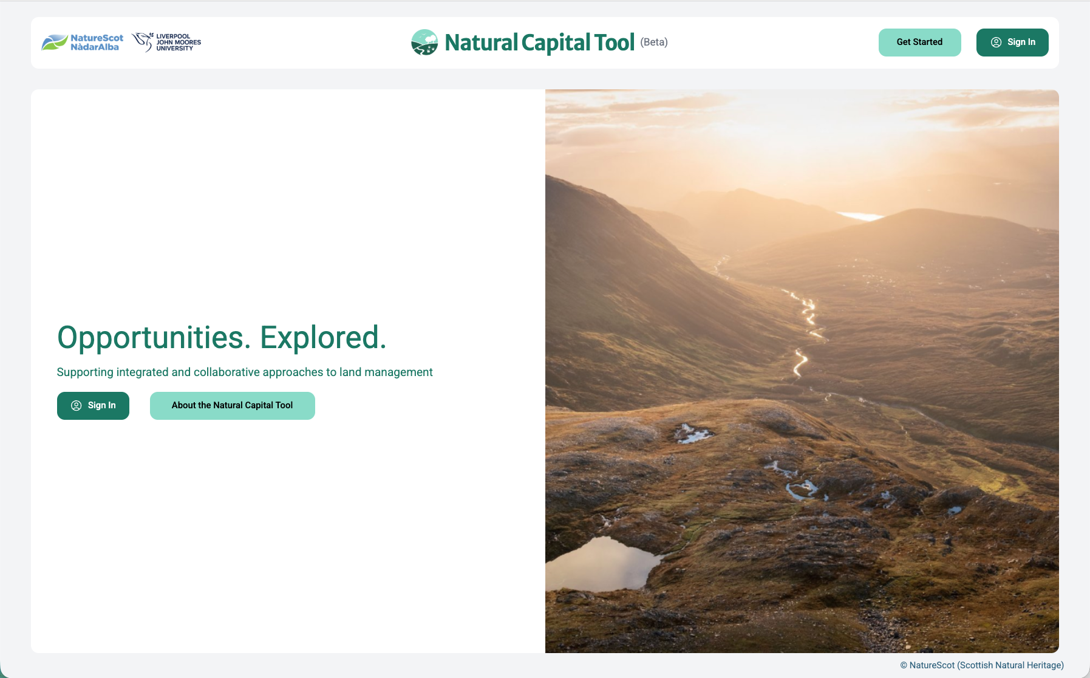Click the (Beta) label beside the tool title
1090x678 pixels.
[x=653, y=43]
